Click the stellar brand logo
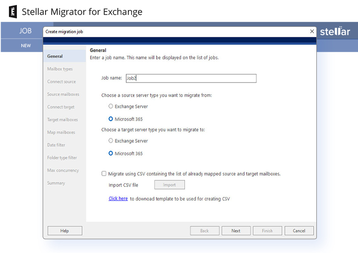 (x=335, y=31)
